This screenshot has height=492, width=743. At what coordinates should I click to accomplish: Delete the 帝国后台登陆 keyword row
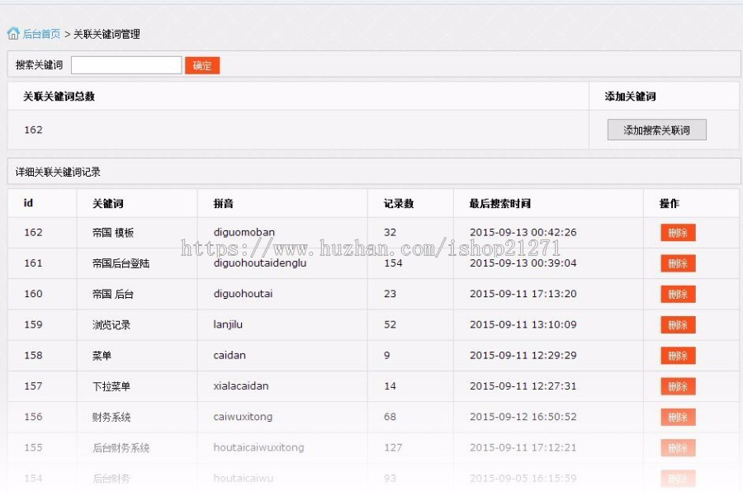(x=678, y=263)
